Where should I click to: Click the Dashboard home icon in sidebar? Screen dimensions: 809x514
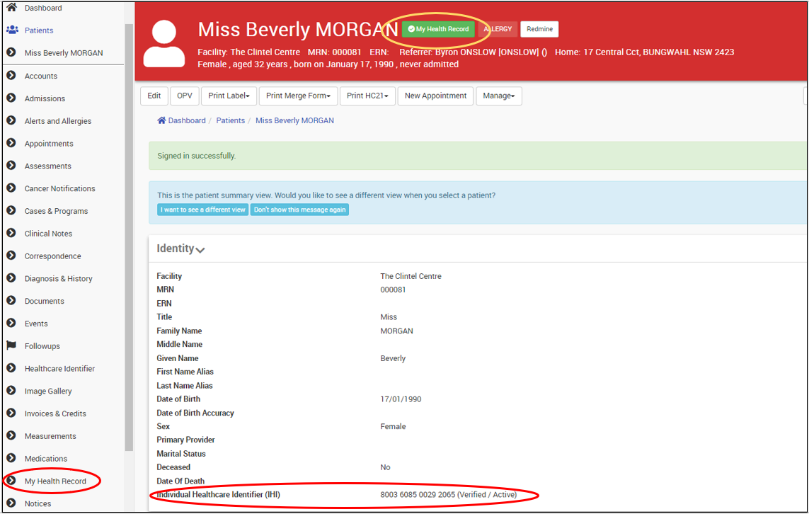pyautogui.click(x=11, y=7)
